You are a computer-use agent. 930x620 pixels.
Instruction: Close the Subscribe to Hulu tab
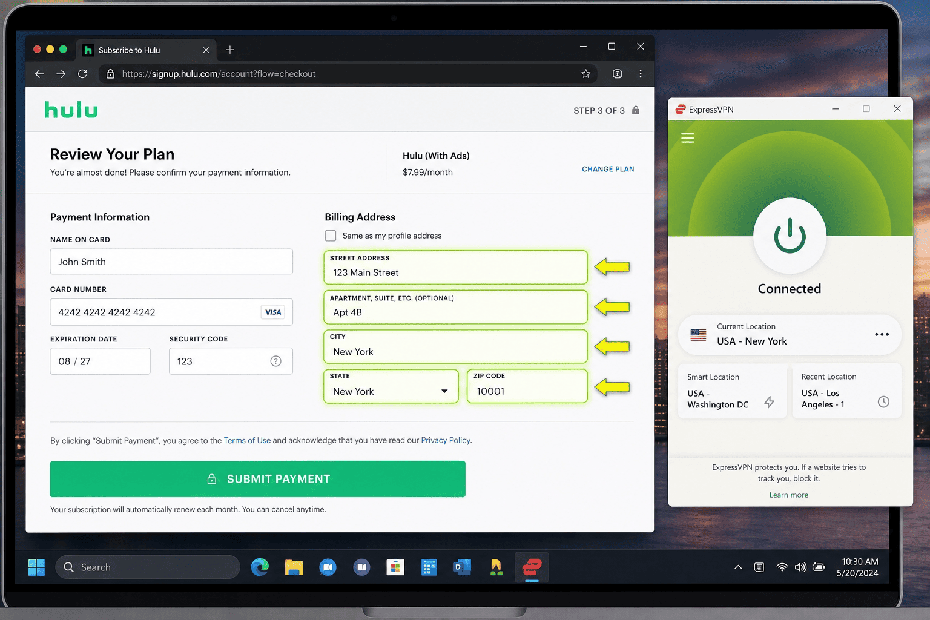(206, 50)
